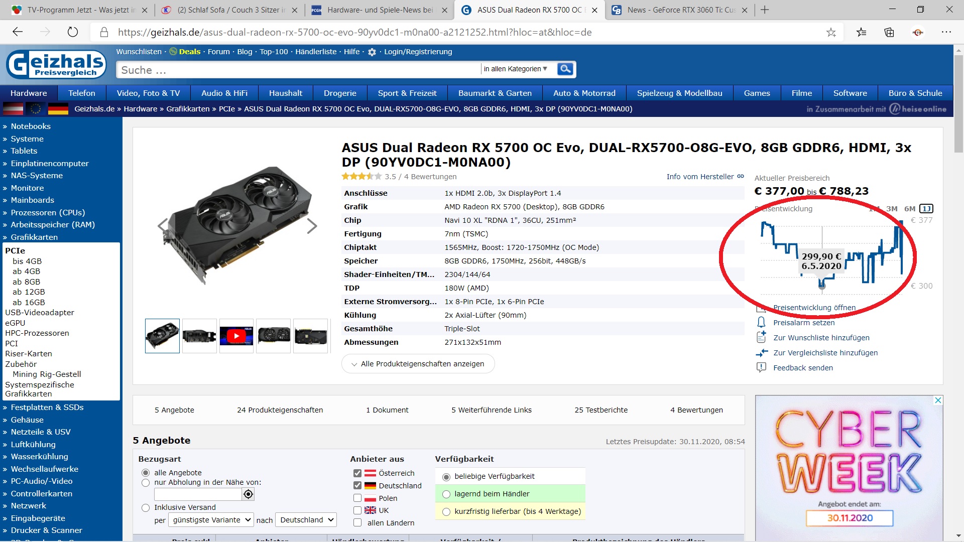964x542 pixels.
Task: Switch to the '24 Produkteigenschaften' tab
Action: pos(280,410)
